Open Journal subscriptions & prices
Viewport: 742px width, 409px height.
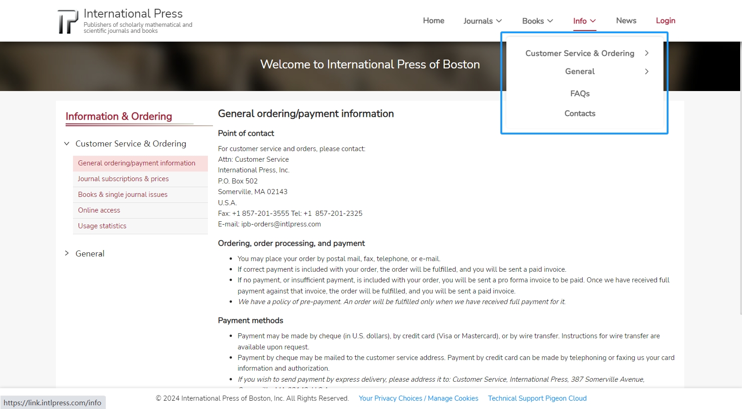[140, 179]
